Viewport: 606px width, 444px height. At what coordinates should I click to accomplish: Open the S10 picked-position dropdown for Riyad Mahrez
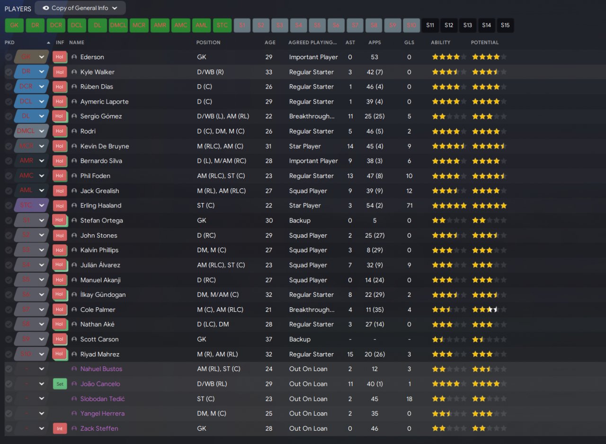click(x=32, y=355)
